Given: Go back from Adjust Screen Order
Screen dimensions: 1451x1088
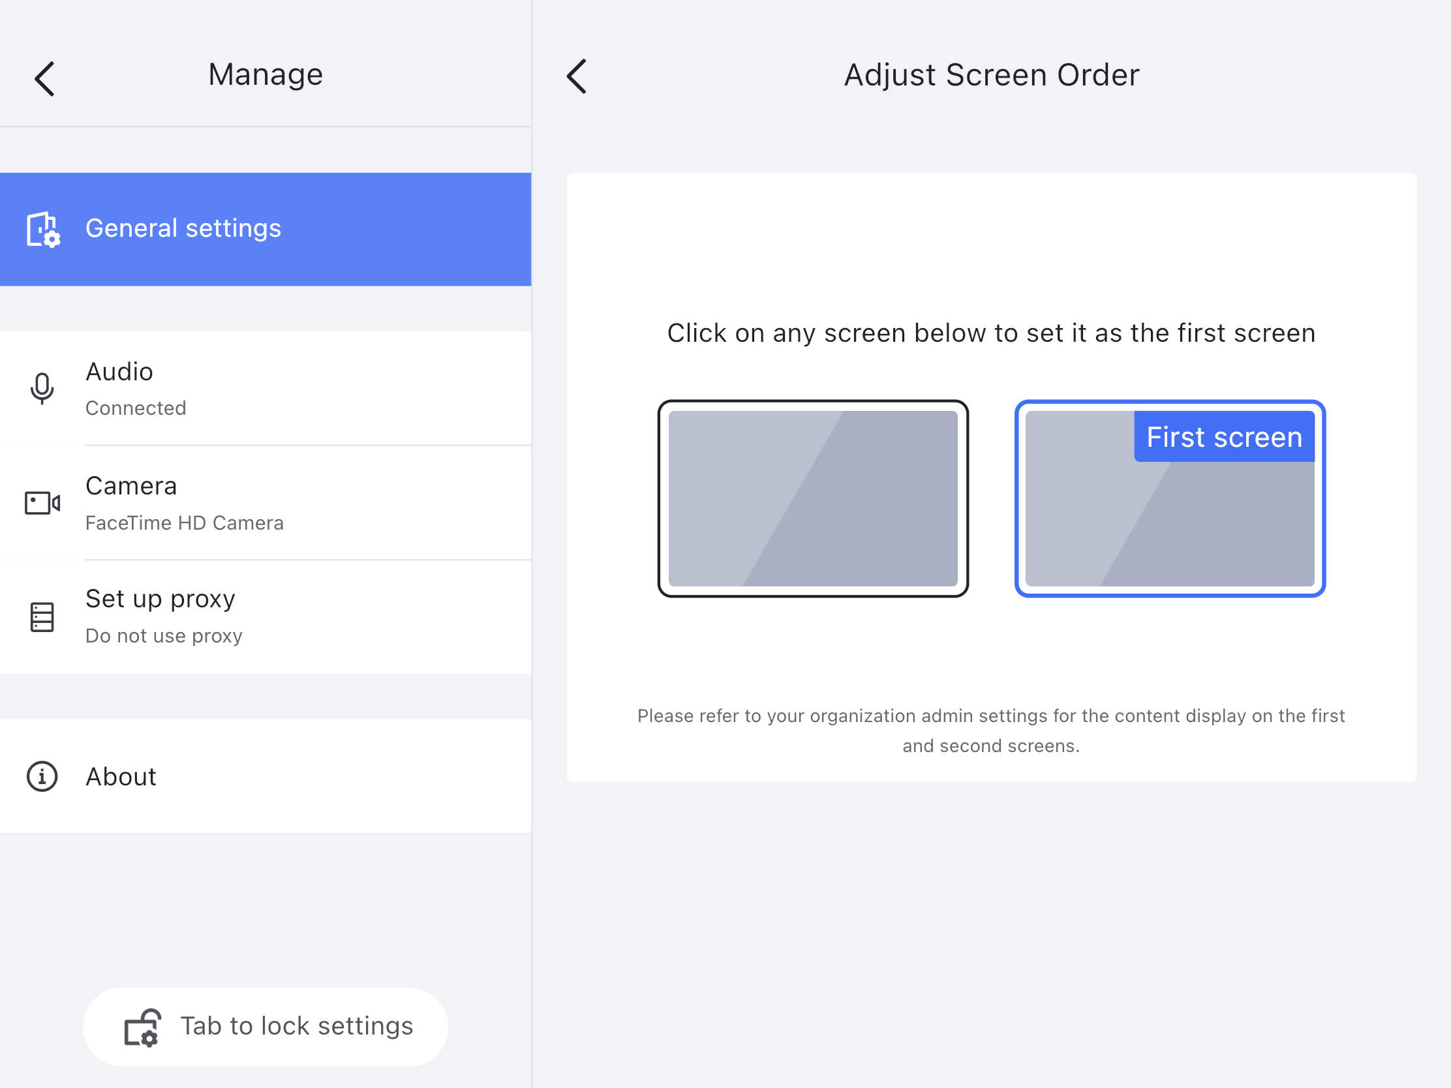Looking at the screenshot, I should tap(577, 77).
